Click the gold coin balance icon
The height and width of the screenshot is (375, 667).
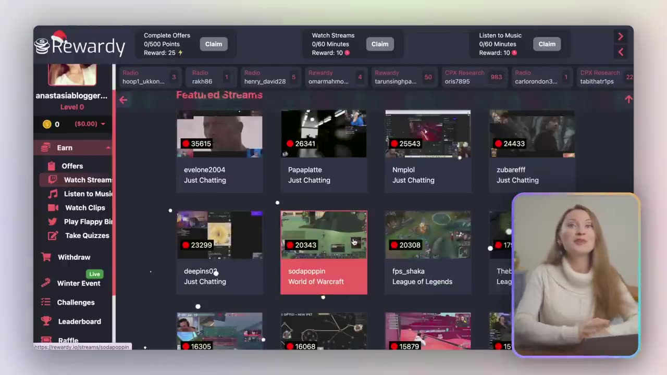47,124
